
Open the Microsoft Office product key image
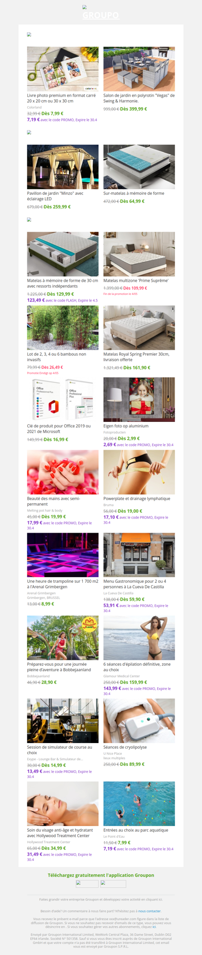(63, 400)
